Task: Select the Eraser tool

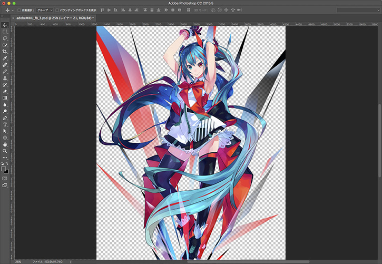Action: pos(5,91)
